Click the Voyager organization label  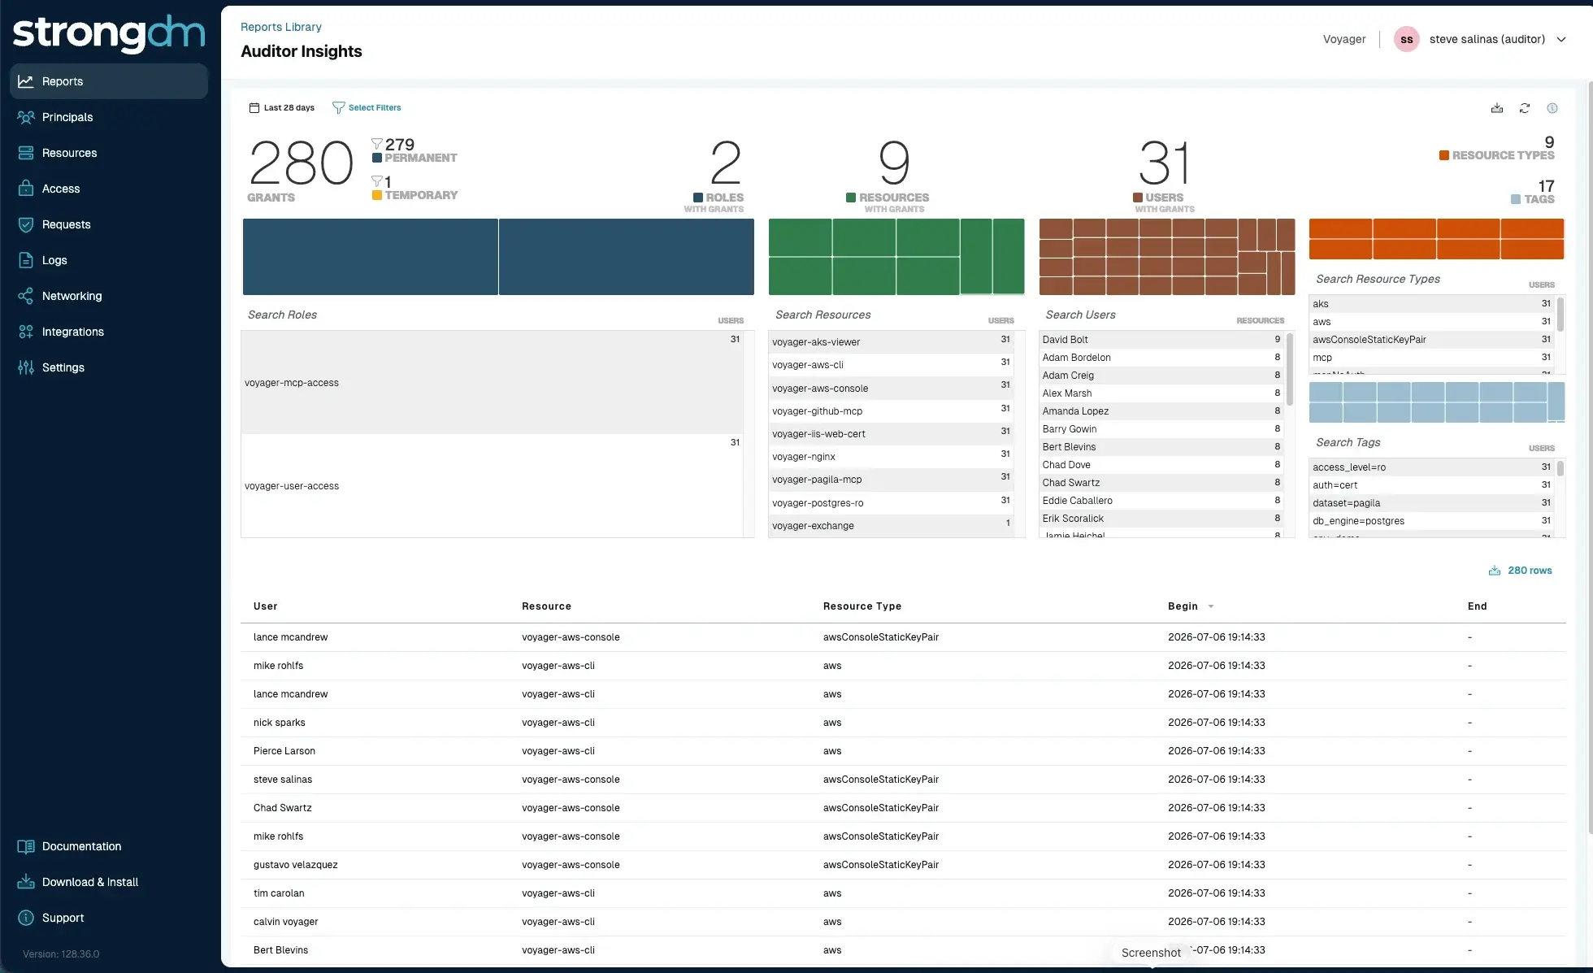(x=1344, y=39)
